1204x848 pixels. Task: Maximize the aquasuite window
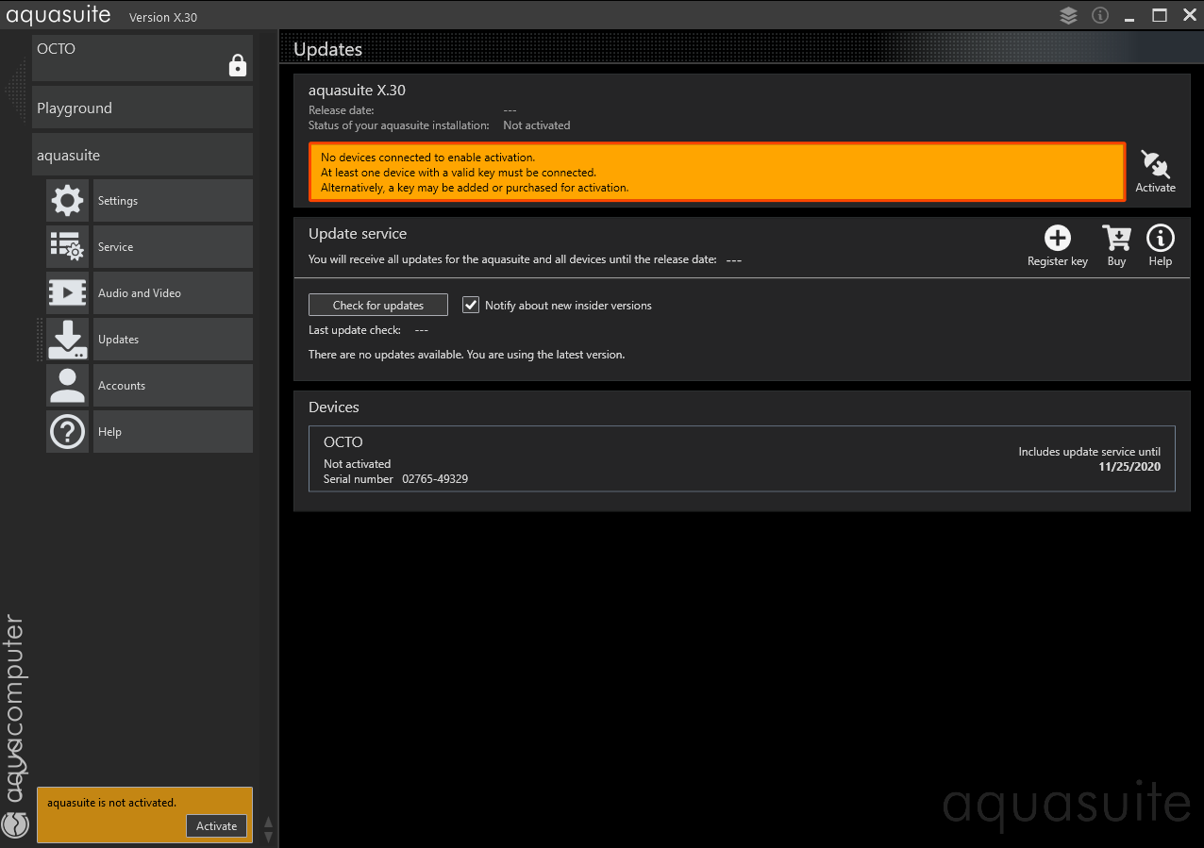(1160, 15)
